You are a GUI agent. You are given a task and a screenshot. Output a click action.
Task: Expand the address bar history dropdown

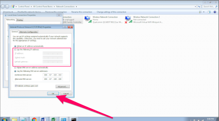tap(195, 7)
